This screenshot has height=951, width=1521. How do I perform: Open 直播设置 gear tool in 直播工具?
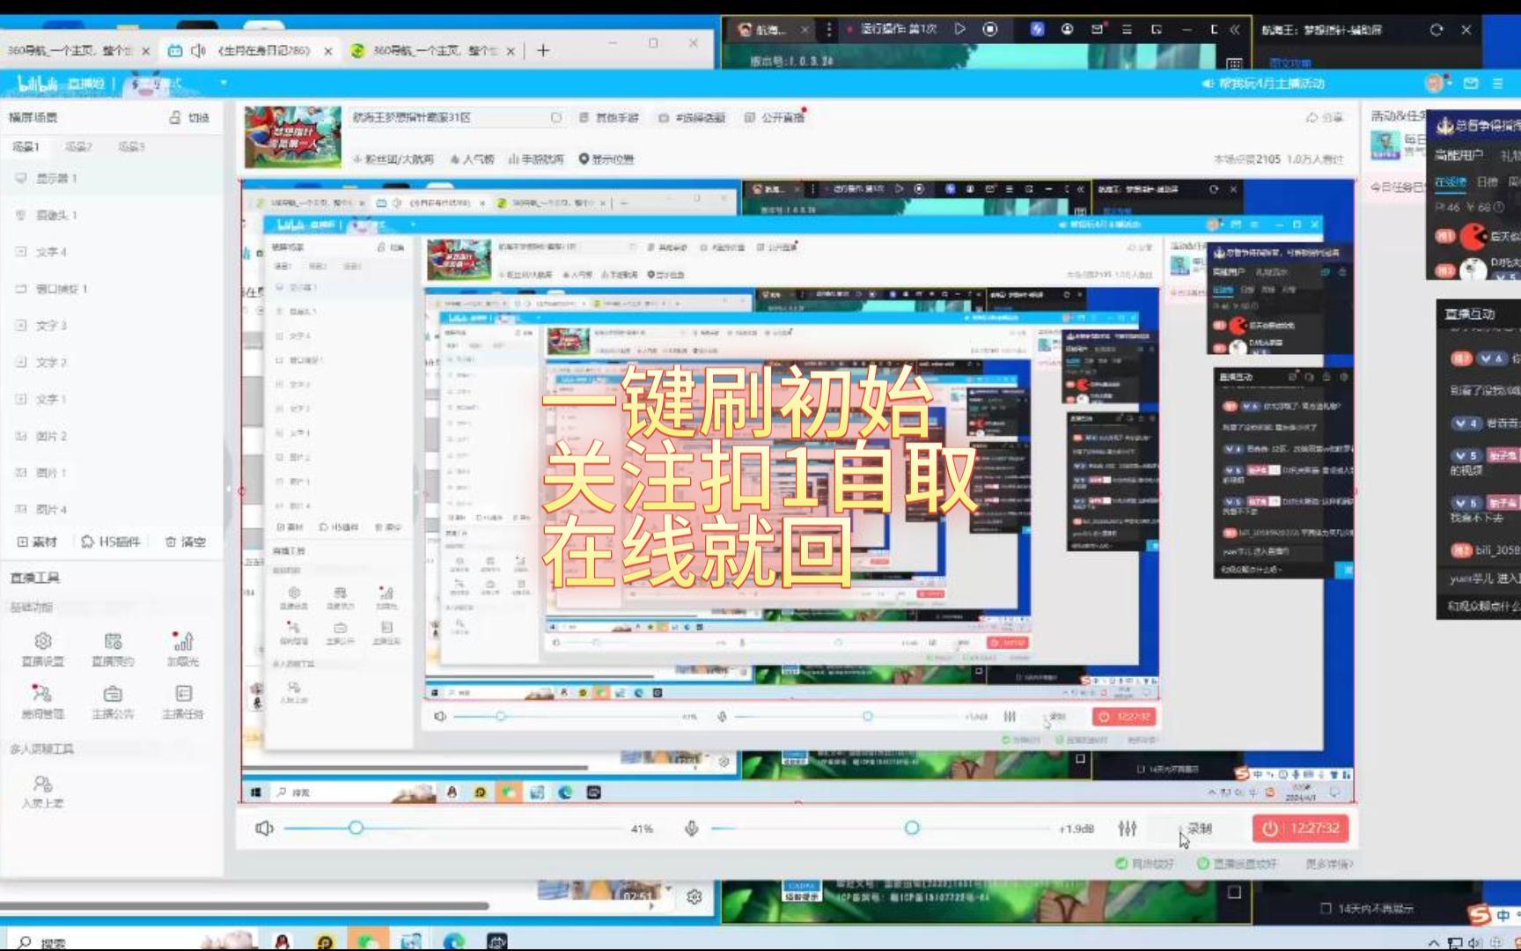(42, 650)
